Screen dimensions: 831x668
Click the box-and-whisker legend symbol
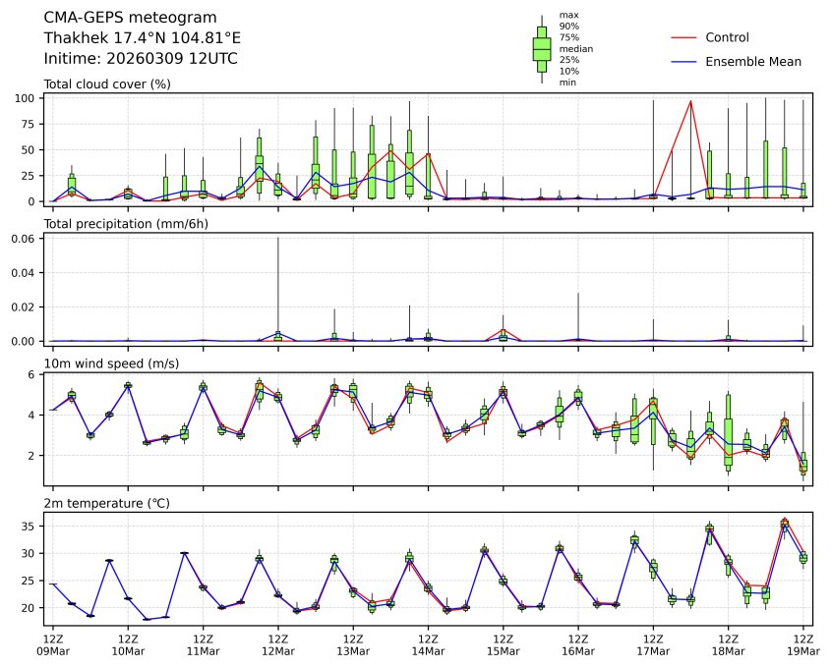541,48
